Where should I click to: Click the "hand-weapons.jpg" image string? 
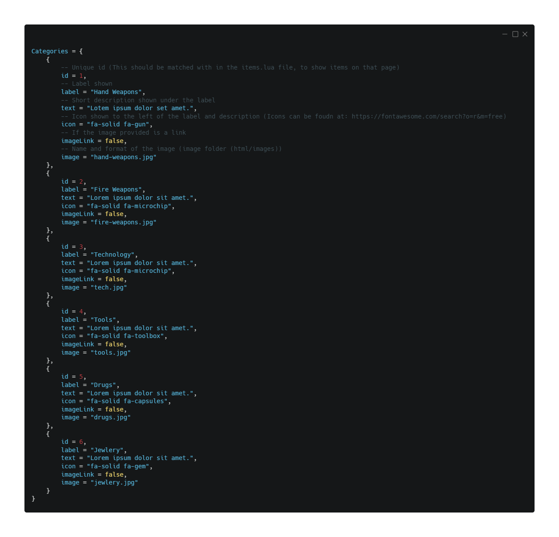pyautogui.click(x=124, y=157)
